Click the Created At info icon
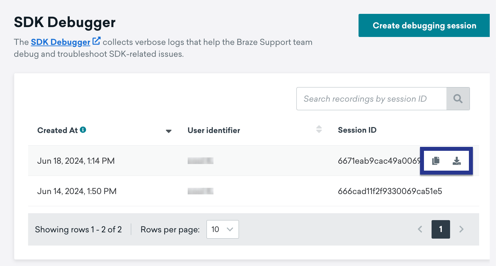 (83, 130)
